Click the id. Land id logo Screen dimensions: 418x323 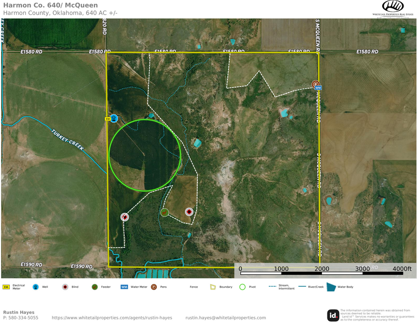click(333, 315)
